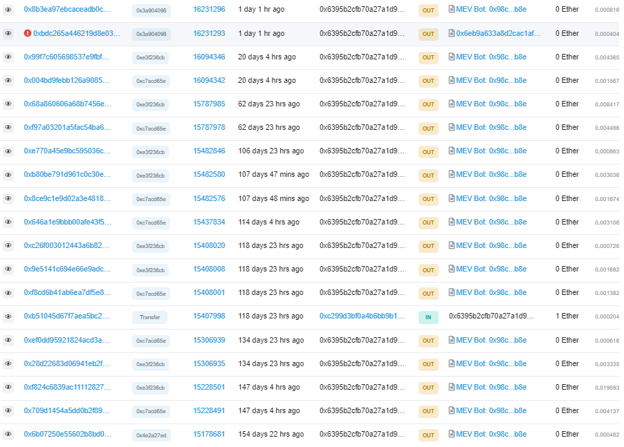Click contract icon before MEV Bot in block 15178681 row
The height and width of the screenshot is (447, 624).
(451, 434)
